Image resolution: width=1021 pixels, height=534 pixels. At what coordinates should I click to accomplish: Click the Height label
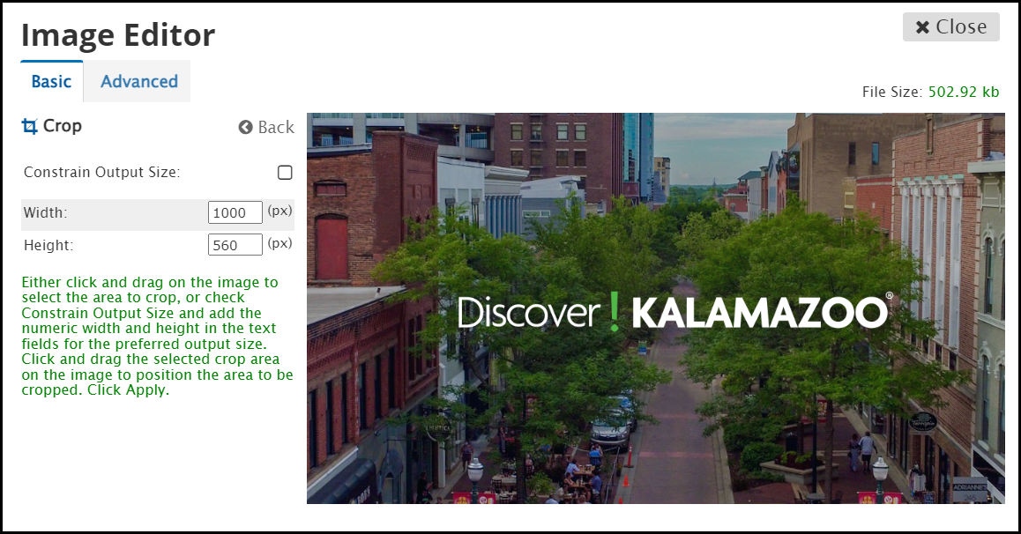48,245
